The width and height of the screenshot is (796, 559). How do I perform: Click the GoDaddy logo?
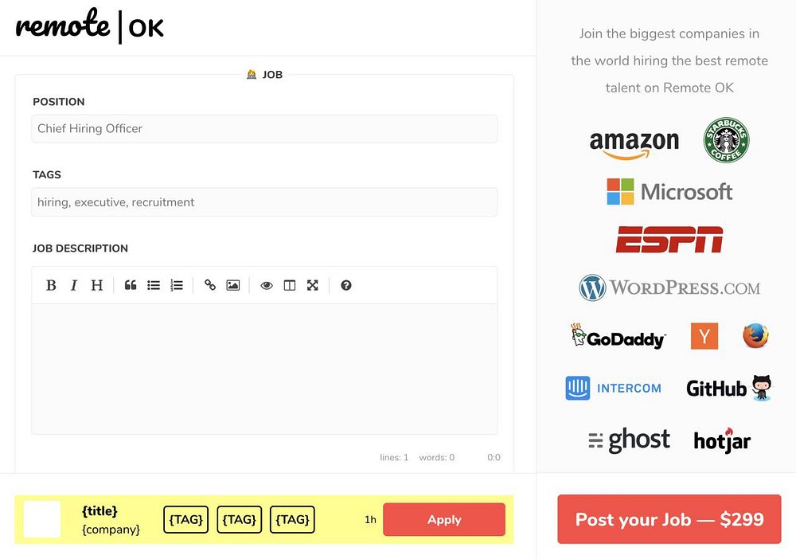coord(618,336)
